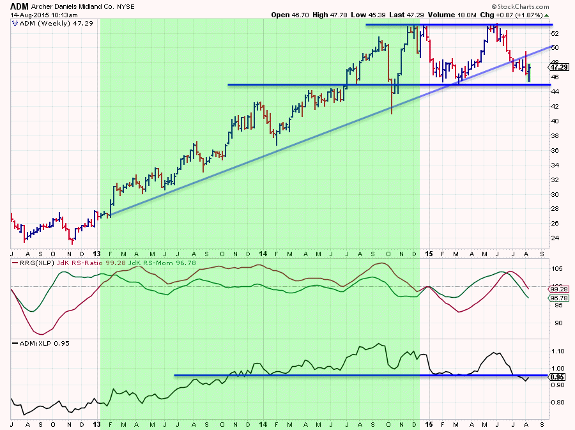Click the High 47.78 value
This screenshot has width=575, height=430.
(x=330, y=15)
